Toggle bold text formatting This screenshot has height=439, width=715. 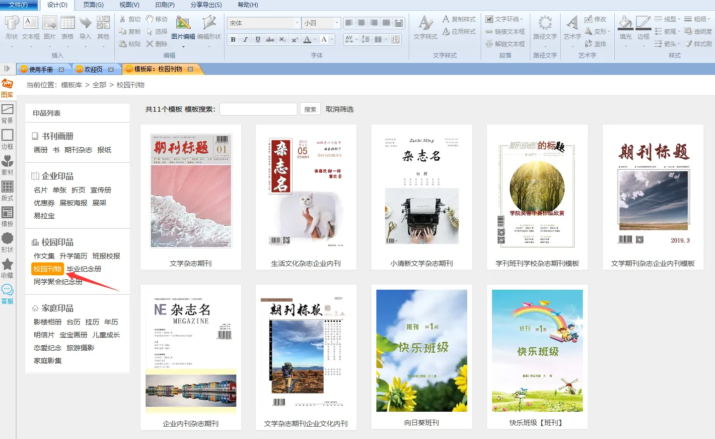(233, 39)
